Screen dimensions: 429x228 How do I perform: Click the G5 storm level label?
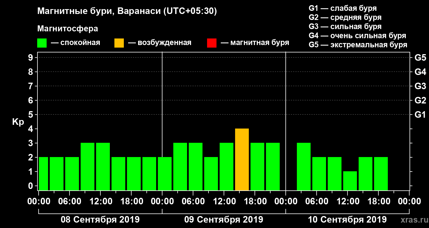pyautogui.click(x=420, y=58)
